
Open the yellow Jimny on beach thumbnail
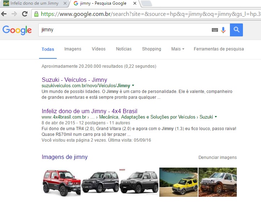pos(179,182)
